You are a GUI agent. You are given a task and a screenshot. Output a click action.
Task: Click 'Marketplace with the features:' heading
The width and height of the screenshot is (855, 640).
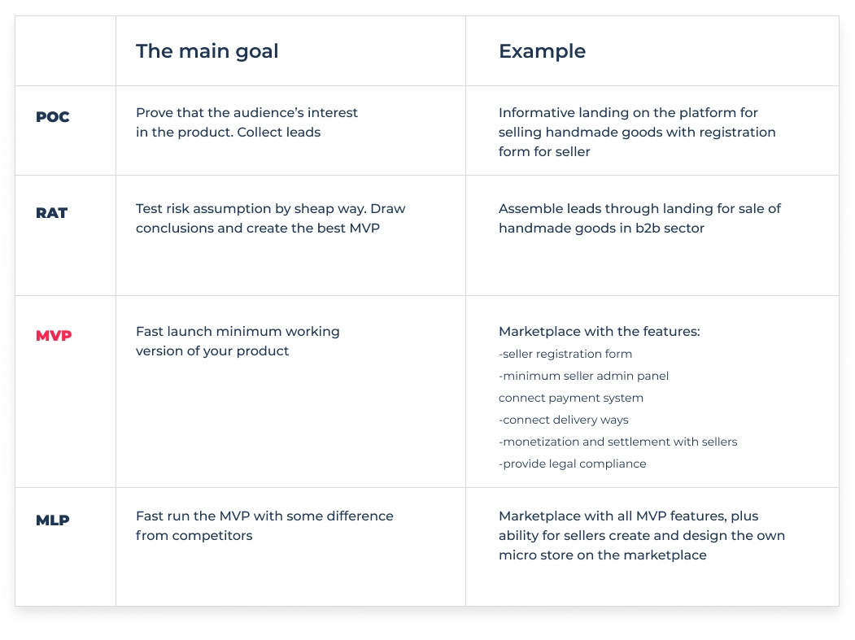click(x=600, y=332)
